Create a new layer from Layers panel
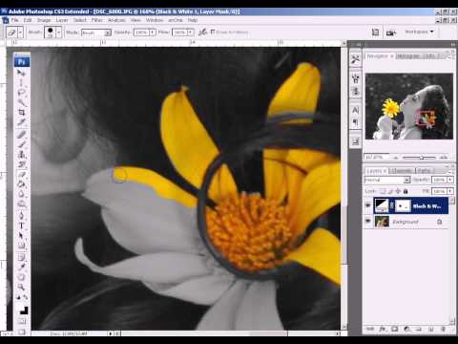The height and width of the screenshot is (344, 458). [431, 329]
